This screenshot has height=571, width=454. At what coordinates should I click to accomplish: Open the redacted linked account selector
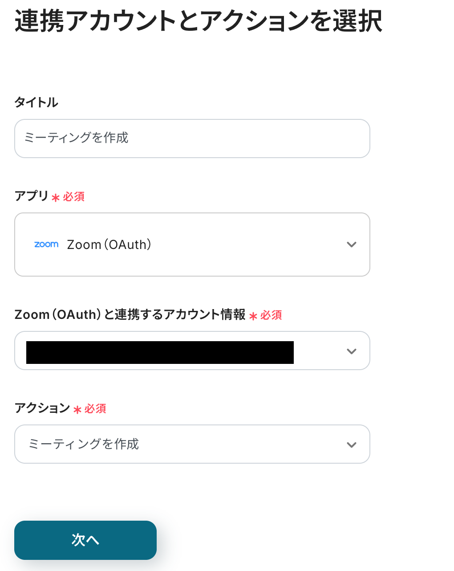point(160,352)
